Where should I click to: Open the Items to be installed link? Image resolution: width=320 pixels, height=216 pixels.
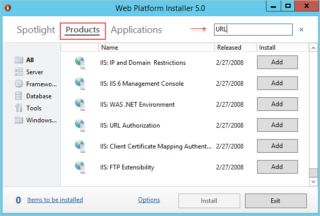pyautogui.click(x=55, y=200)
